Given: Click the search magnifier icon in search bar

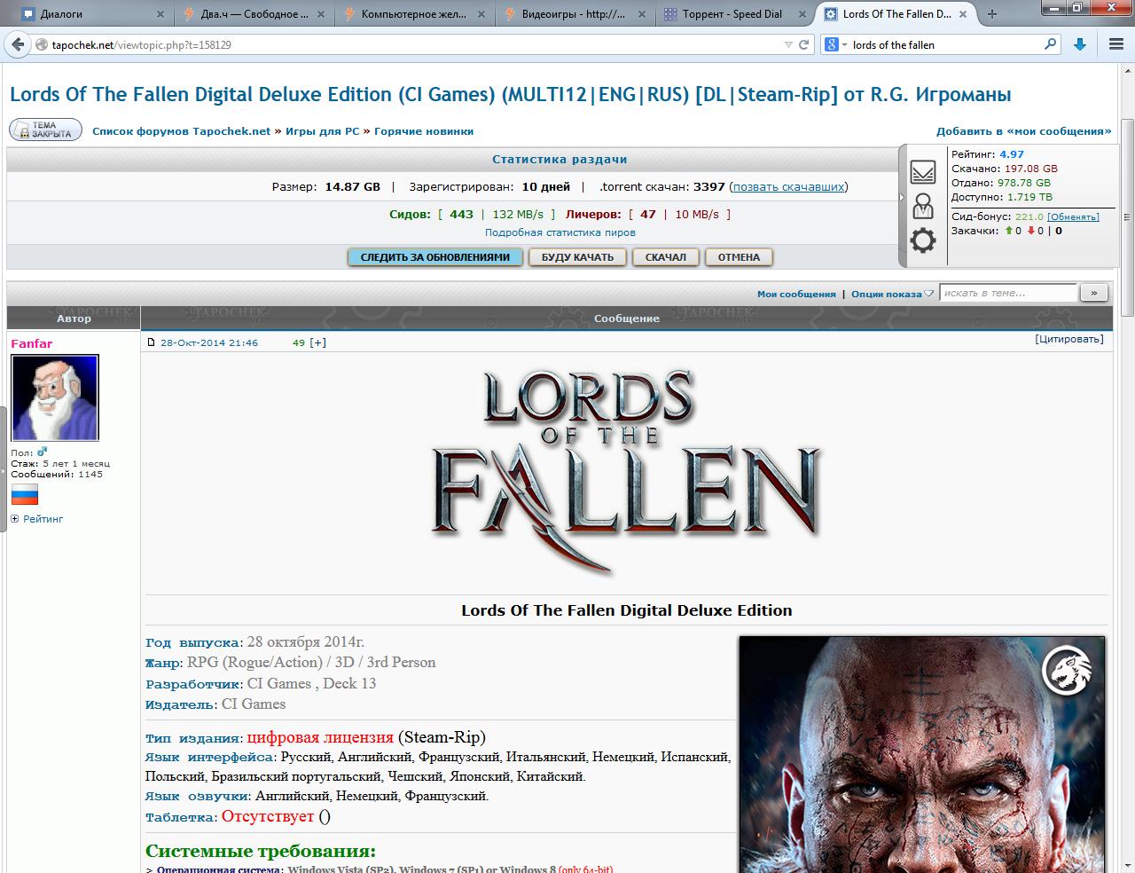Looking at the screenshot, I should point(1051,44).
